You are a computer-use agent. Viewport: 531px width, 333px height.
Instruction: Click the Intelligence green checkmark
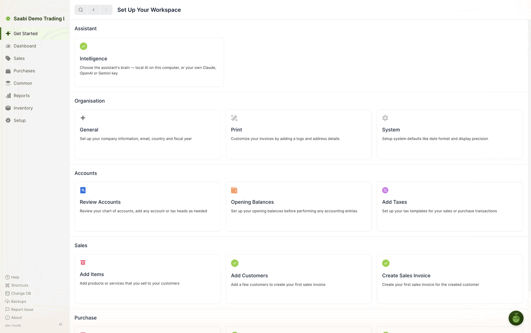pyautogui.click(x=83, y=46)
